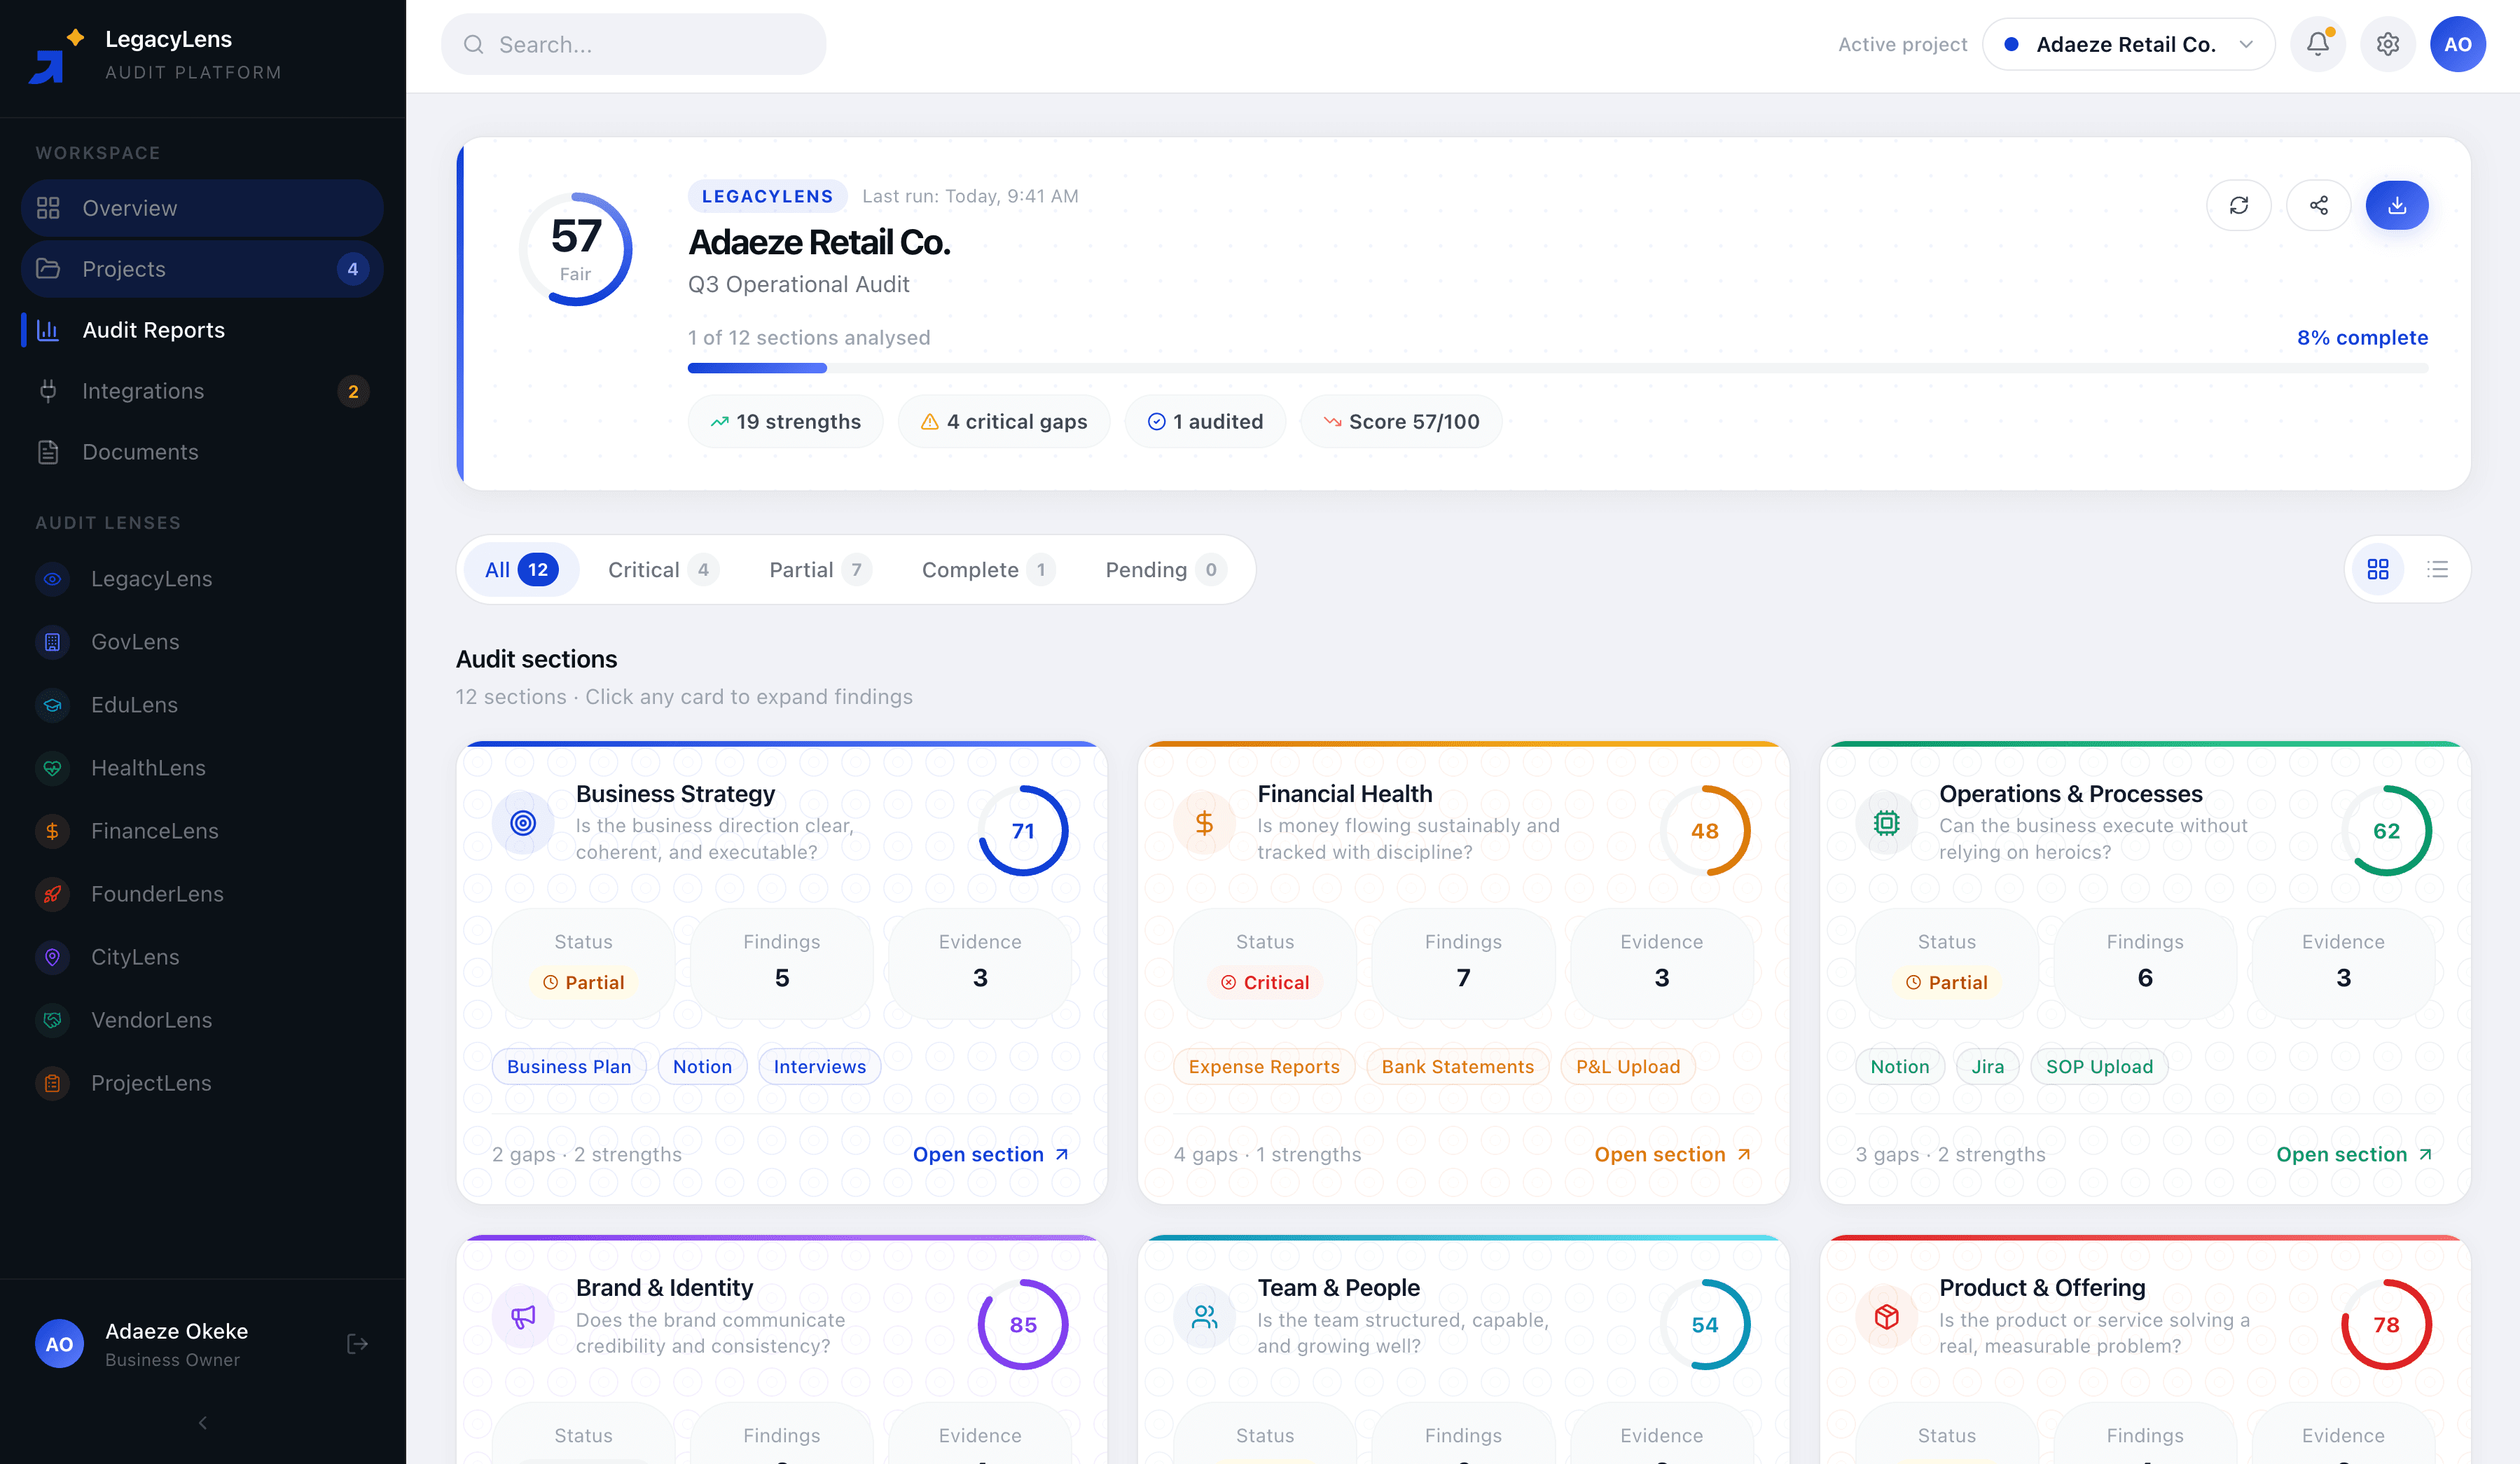Refresh the audit report

click(2238, 205)
